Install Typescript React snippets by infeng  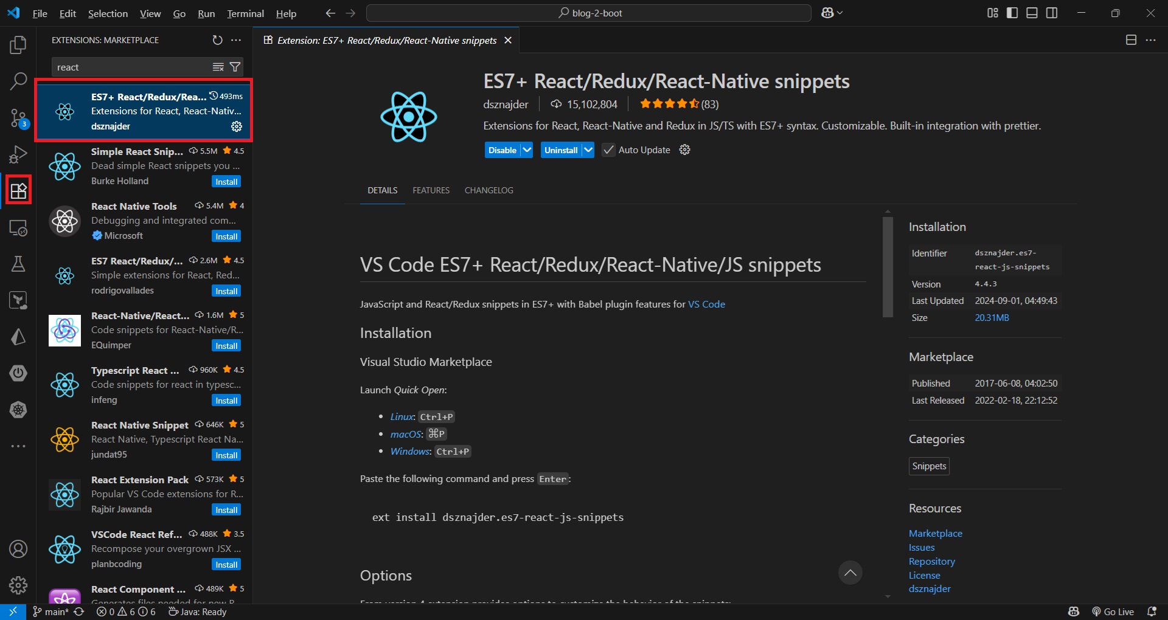click(x=226, y=401)
